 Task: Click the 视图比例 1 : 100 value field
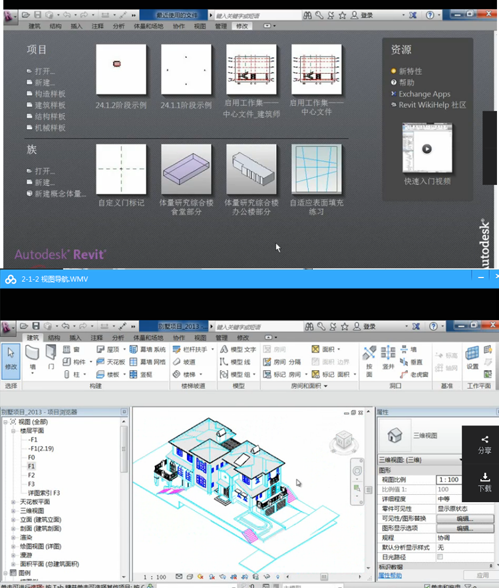(449, 479)
